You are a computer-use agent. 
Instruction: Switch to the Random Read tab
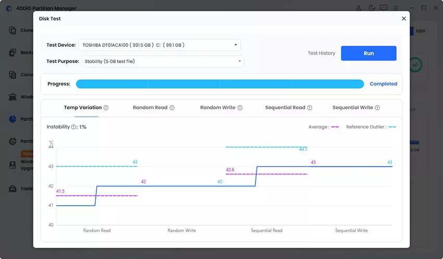click(x=150, y=108)
